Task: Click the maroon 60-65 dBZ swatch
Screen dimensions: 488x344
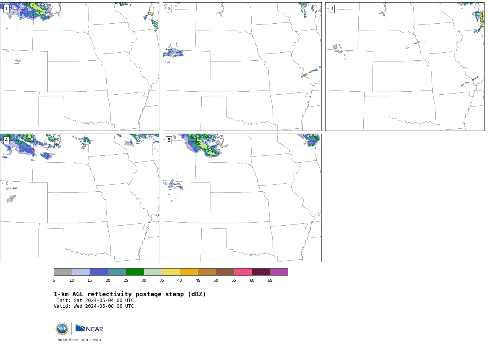Action: click(261, 272)
